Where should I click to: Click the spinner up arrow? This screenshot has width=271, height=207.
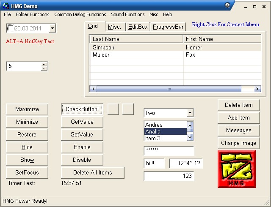44,64
